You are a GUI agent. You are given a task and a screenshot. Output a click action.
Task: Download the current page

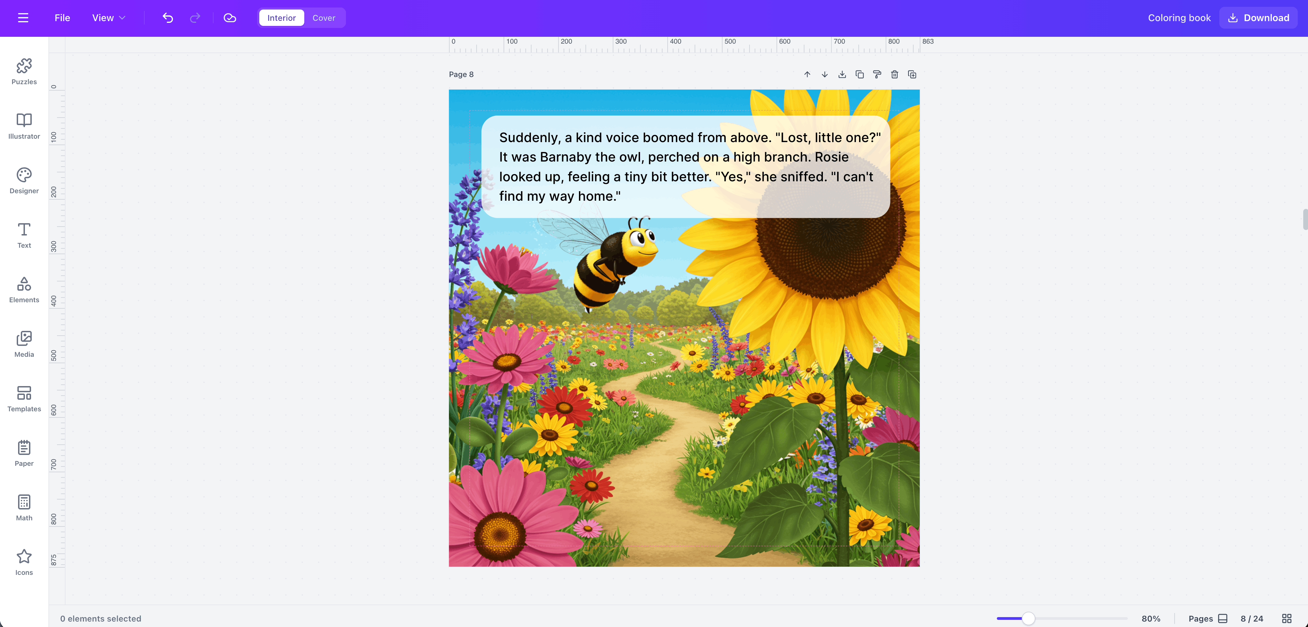tap(842, 74)
